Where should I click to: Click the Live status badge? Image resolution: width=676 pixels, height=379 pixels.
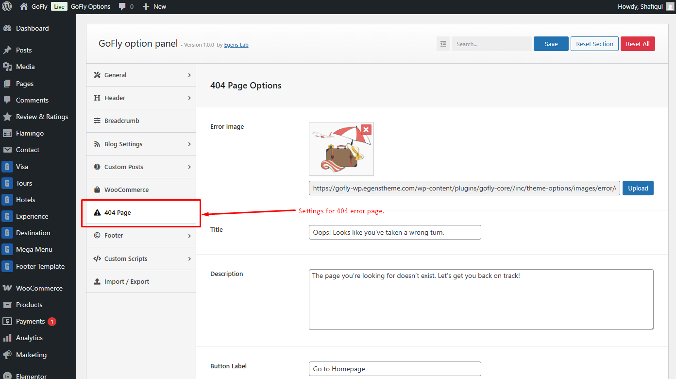pos(59,7)
